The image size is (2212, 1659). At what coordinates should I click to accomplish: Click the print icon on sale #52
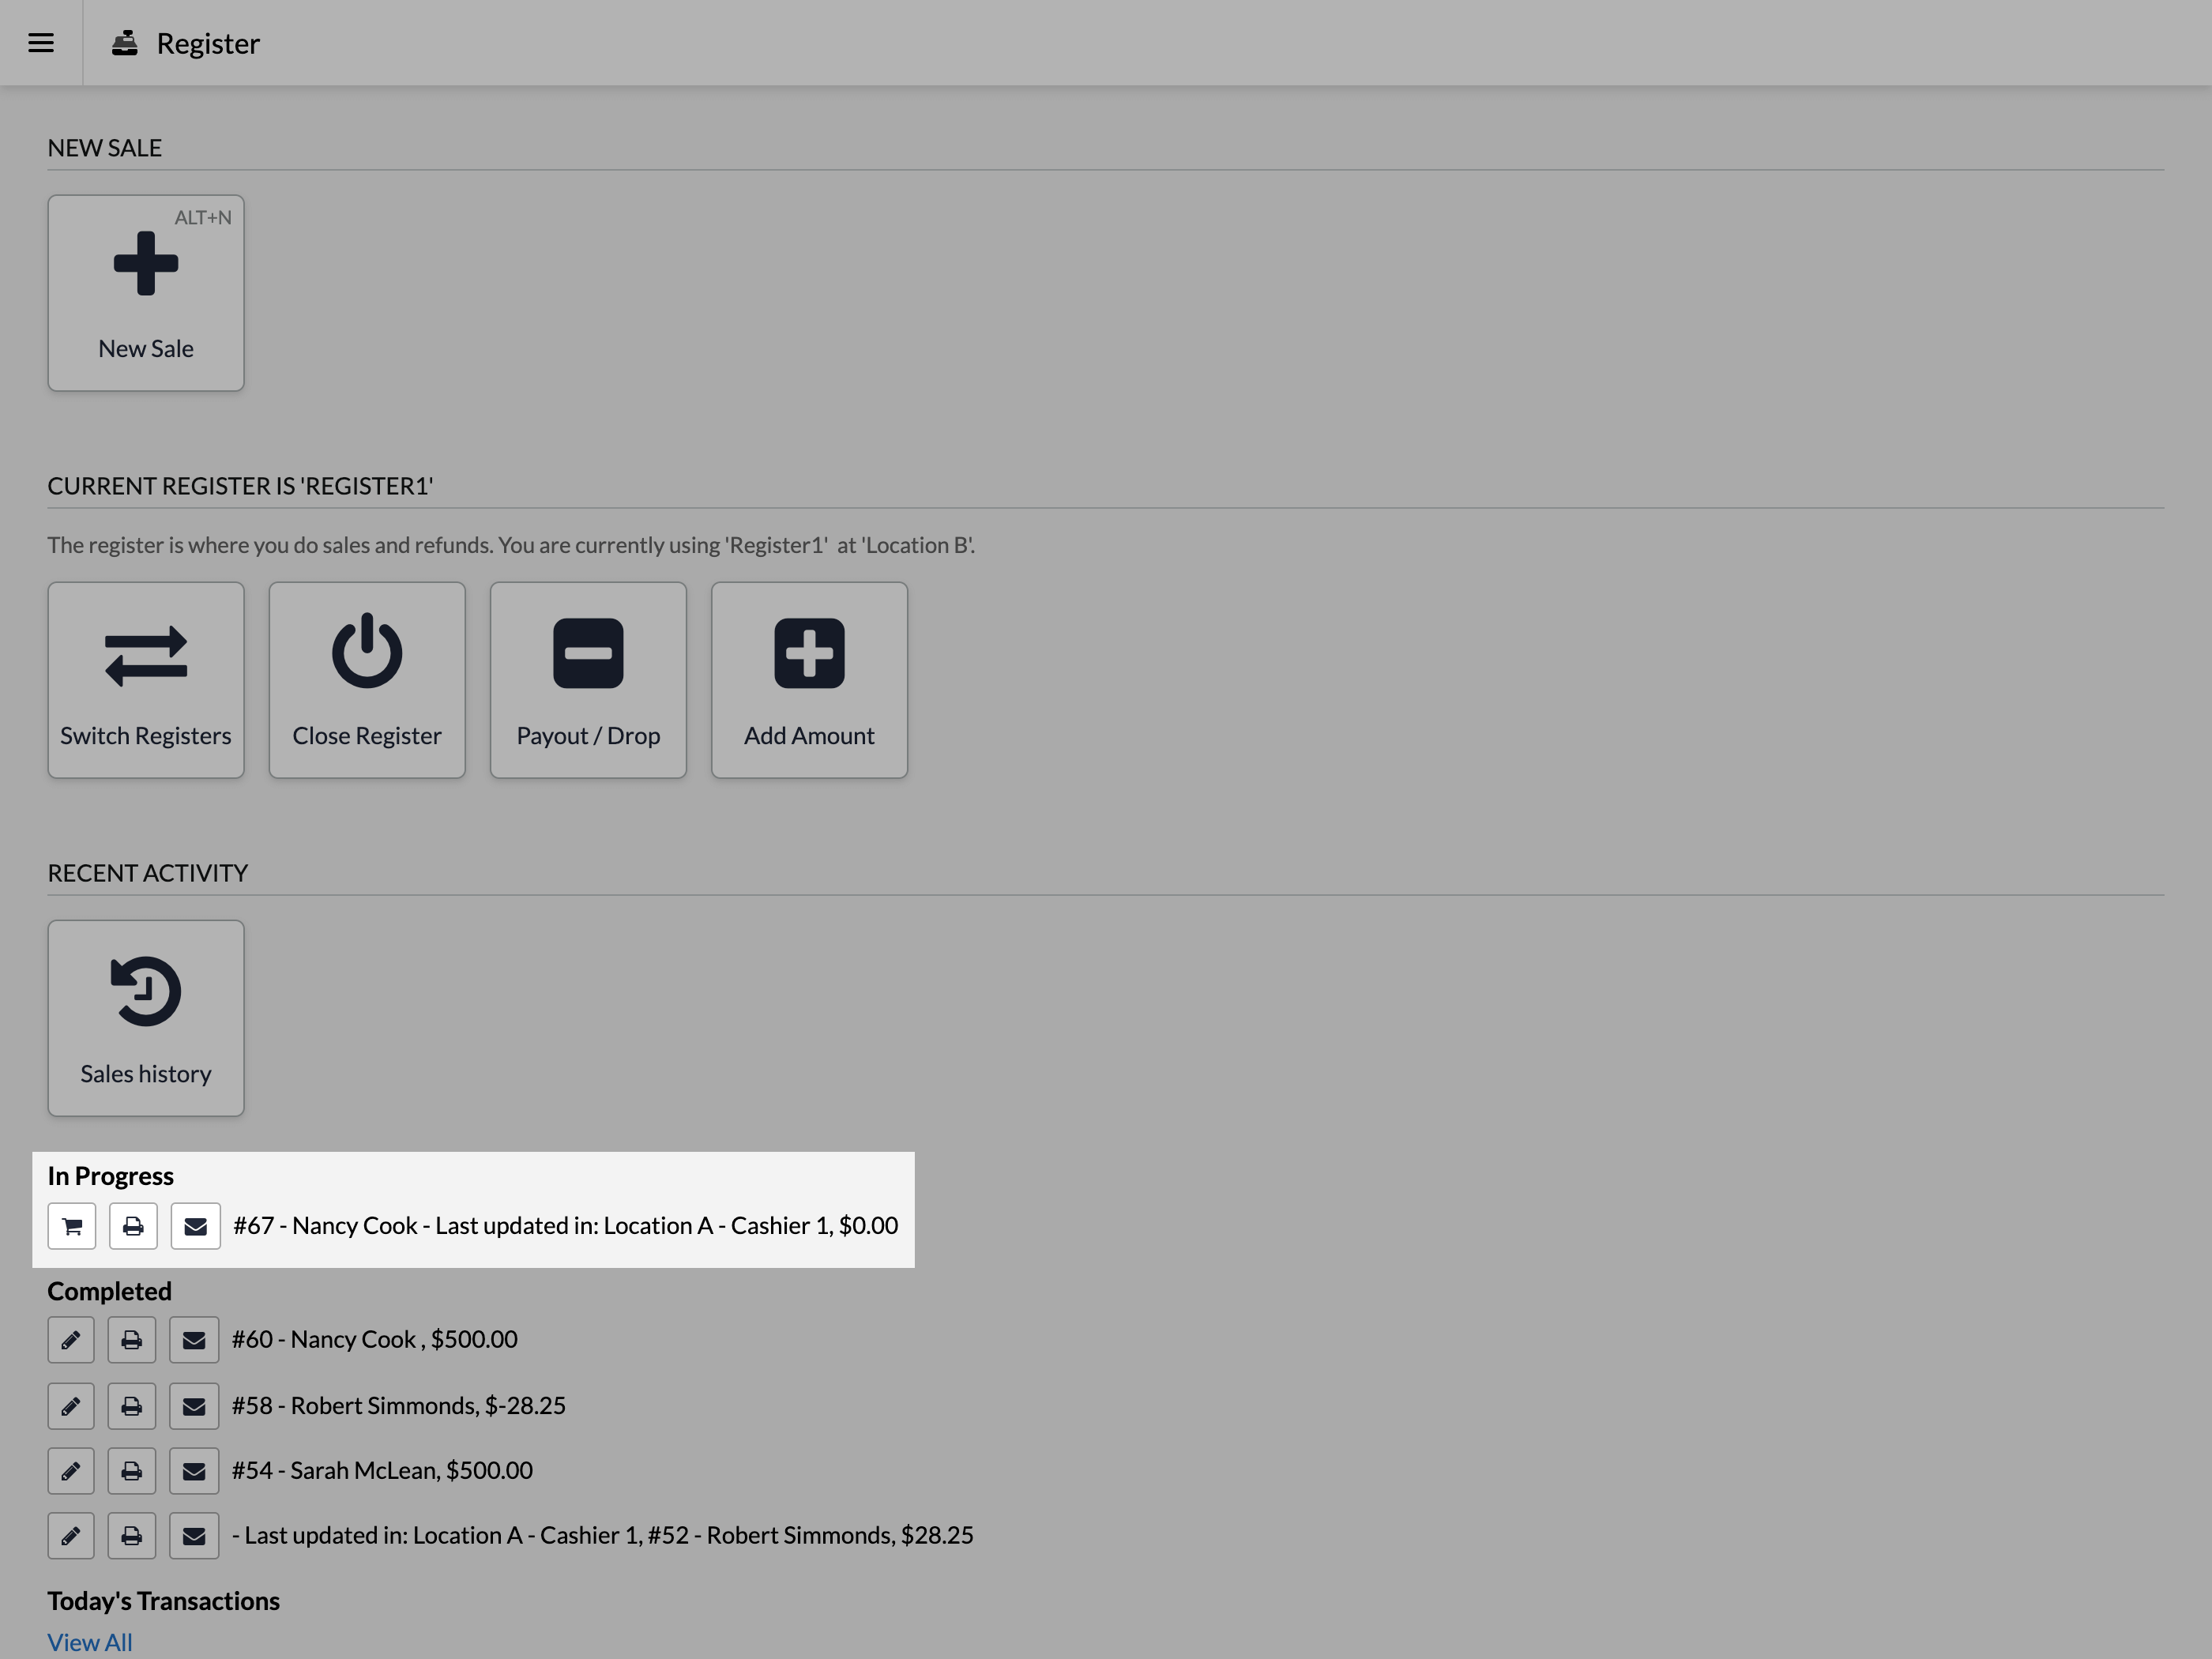tap(133, 1535)
